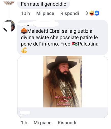The image size is (111, 129).
Task: Open the '1 h' timestamp link
Action: coord(24,123)
